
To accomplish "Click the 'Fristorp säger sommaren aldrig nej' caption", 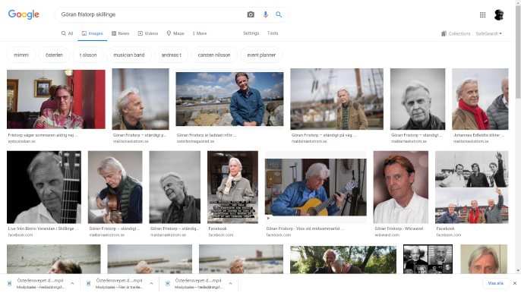I will (43, 135).
